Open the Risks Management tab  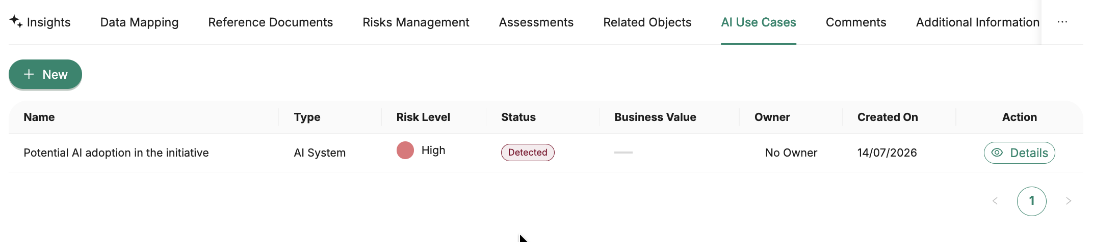[415, 22]
